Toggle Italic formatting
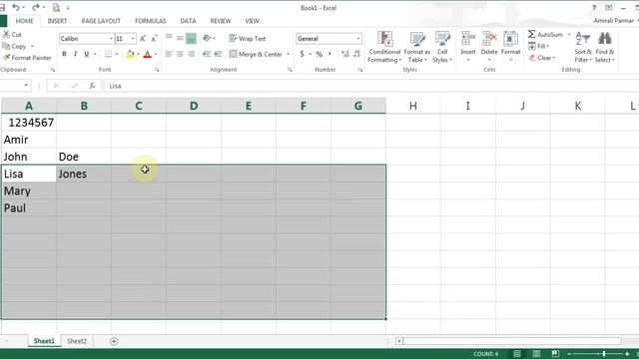 point(75,54)
